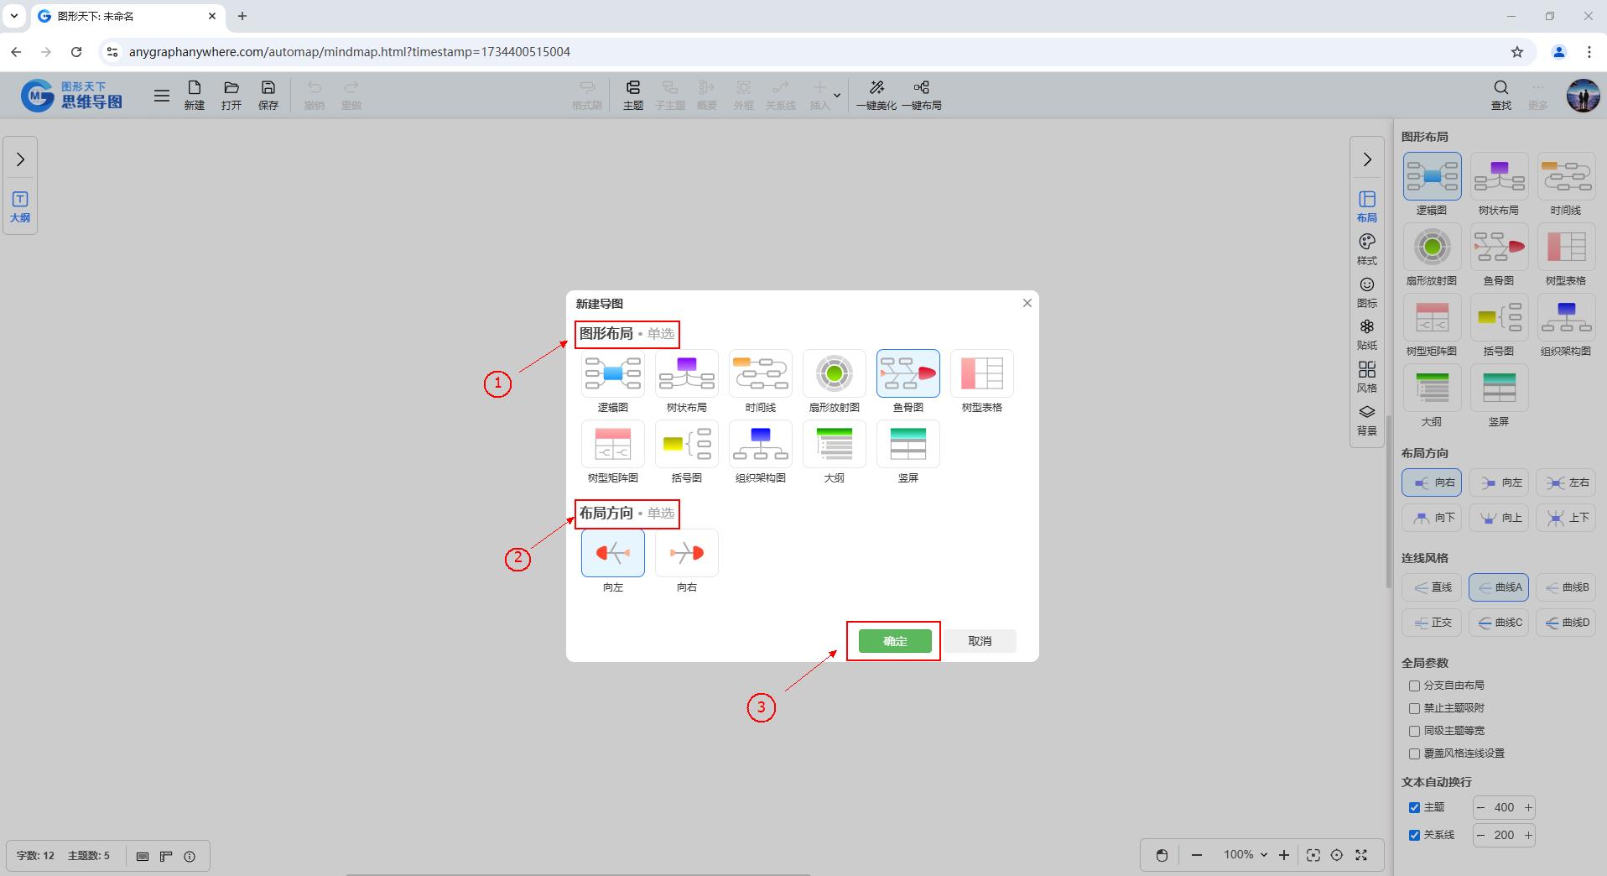Click the 一键美化 toolbar icon
1607x876 pixels.
click(876, 95)
